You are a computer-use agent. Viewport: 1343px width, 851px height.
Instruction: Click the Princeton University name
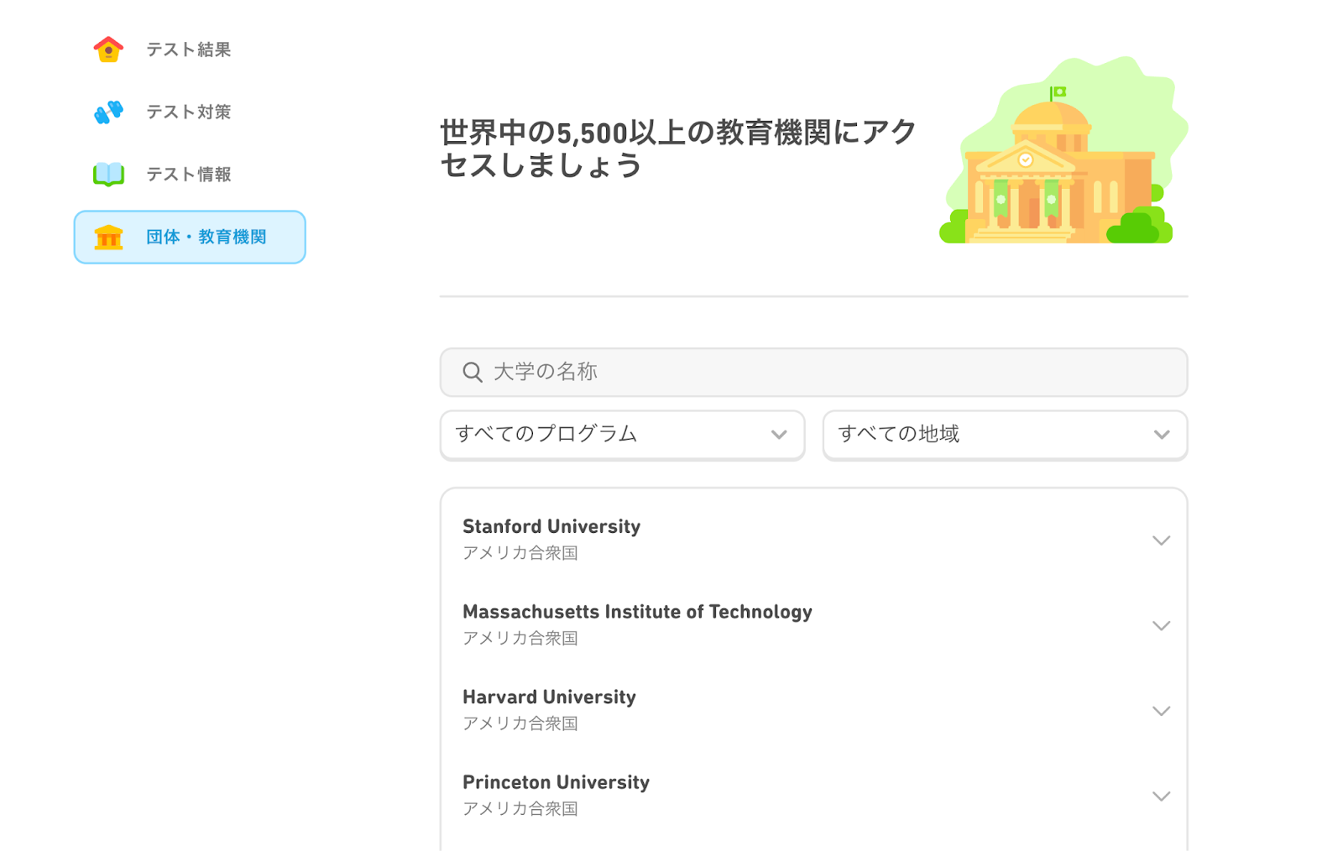coord(556,782)
